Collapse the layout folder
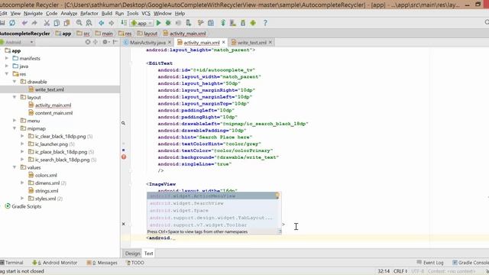Image resolution: width=489 pixels, height=275 pixels. [15, 97]
